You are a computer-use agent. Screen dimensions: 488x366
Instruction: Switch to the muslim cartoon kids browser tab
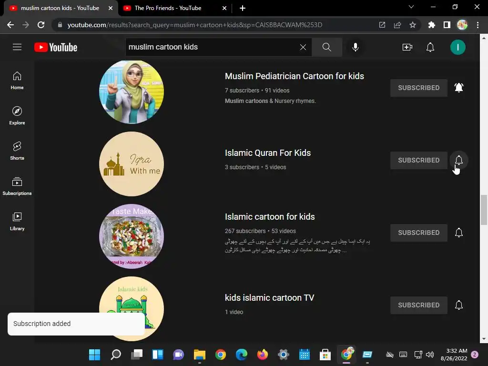pos(60,8)
